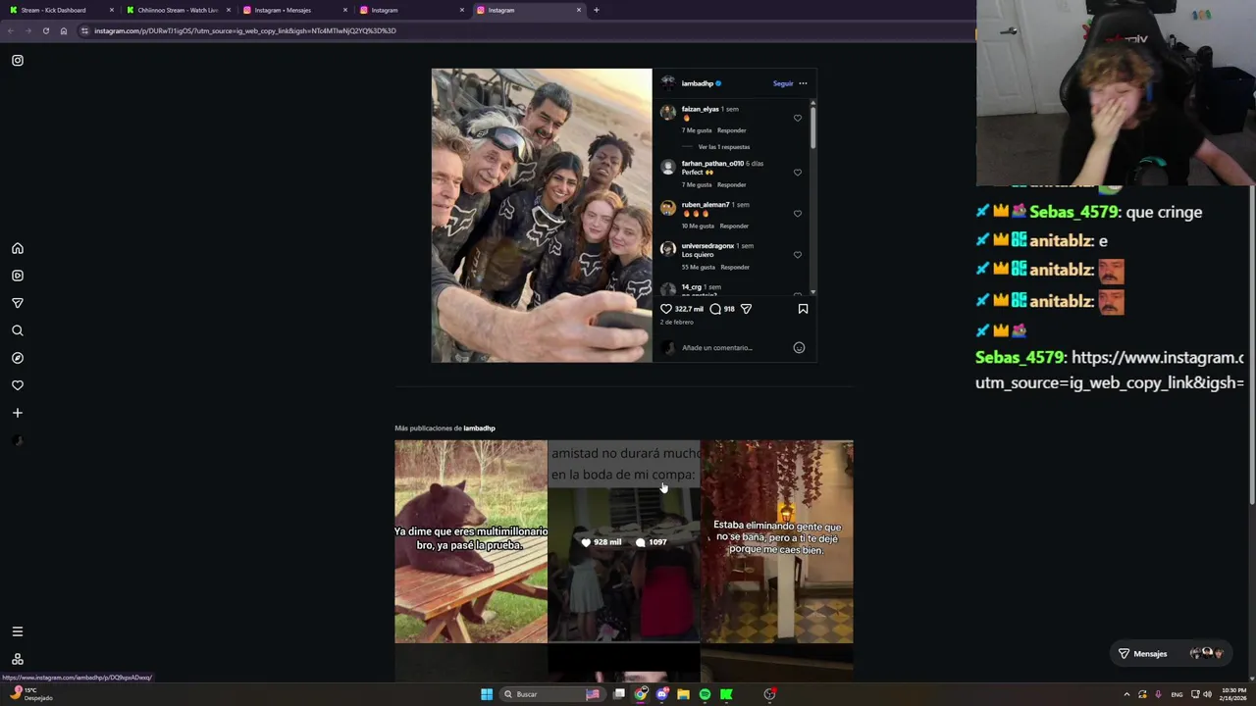Open the red flowers hallway post
This screenshot has height=706, width=1256.
pos(777,541)
